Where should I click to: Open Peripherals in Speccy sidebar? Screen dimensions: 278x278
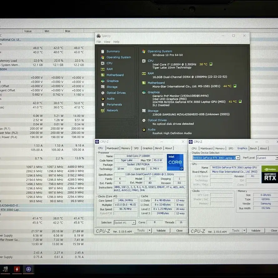pyautogui.click(x=114, y=105)
